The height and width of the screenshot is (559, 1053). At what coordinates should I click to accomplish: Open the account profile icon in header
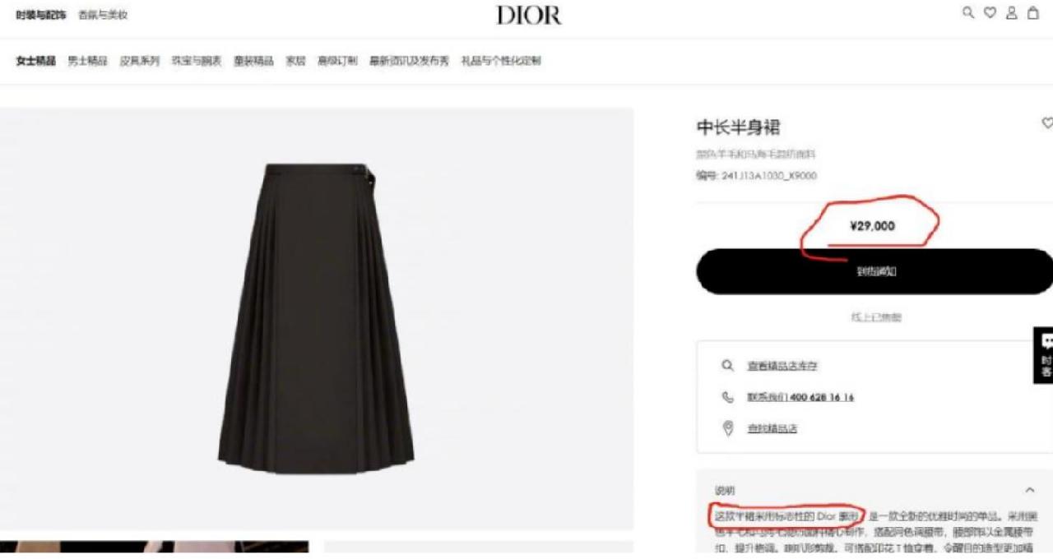point(1012,12)
